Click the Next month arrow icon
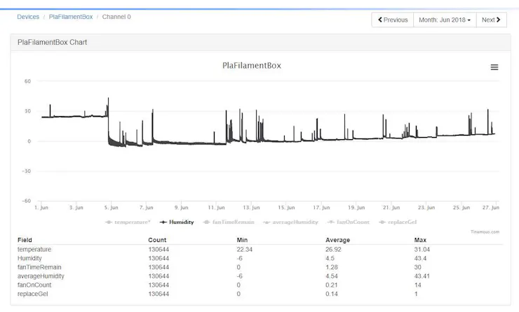The height and width of the screenshot is (312, 519). pyautogui.click(x=498, y=20)
